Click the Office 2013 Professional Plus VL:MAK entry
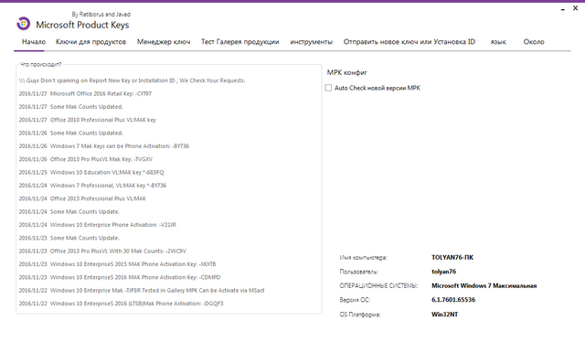This screenshot has height=342, width=585. point(82,198)
